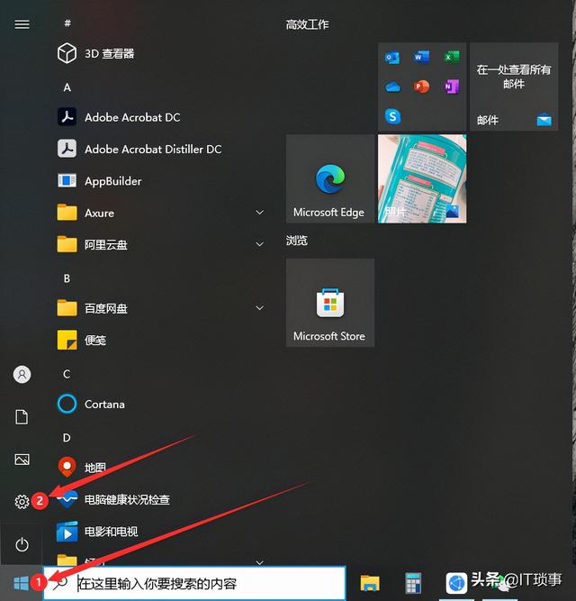The height and width of the screenshot is (601, 576).
Task: Open the user account icon
Action: click(x=22, y=374)
